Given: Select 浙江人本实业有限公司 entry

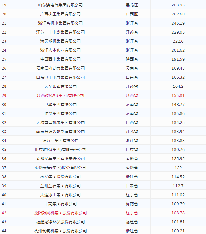Looking at the screenshot, I should coord(60,50).
